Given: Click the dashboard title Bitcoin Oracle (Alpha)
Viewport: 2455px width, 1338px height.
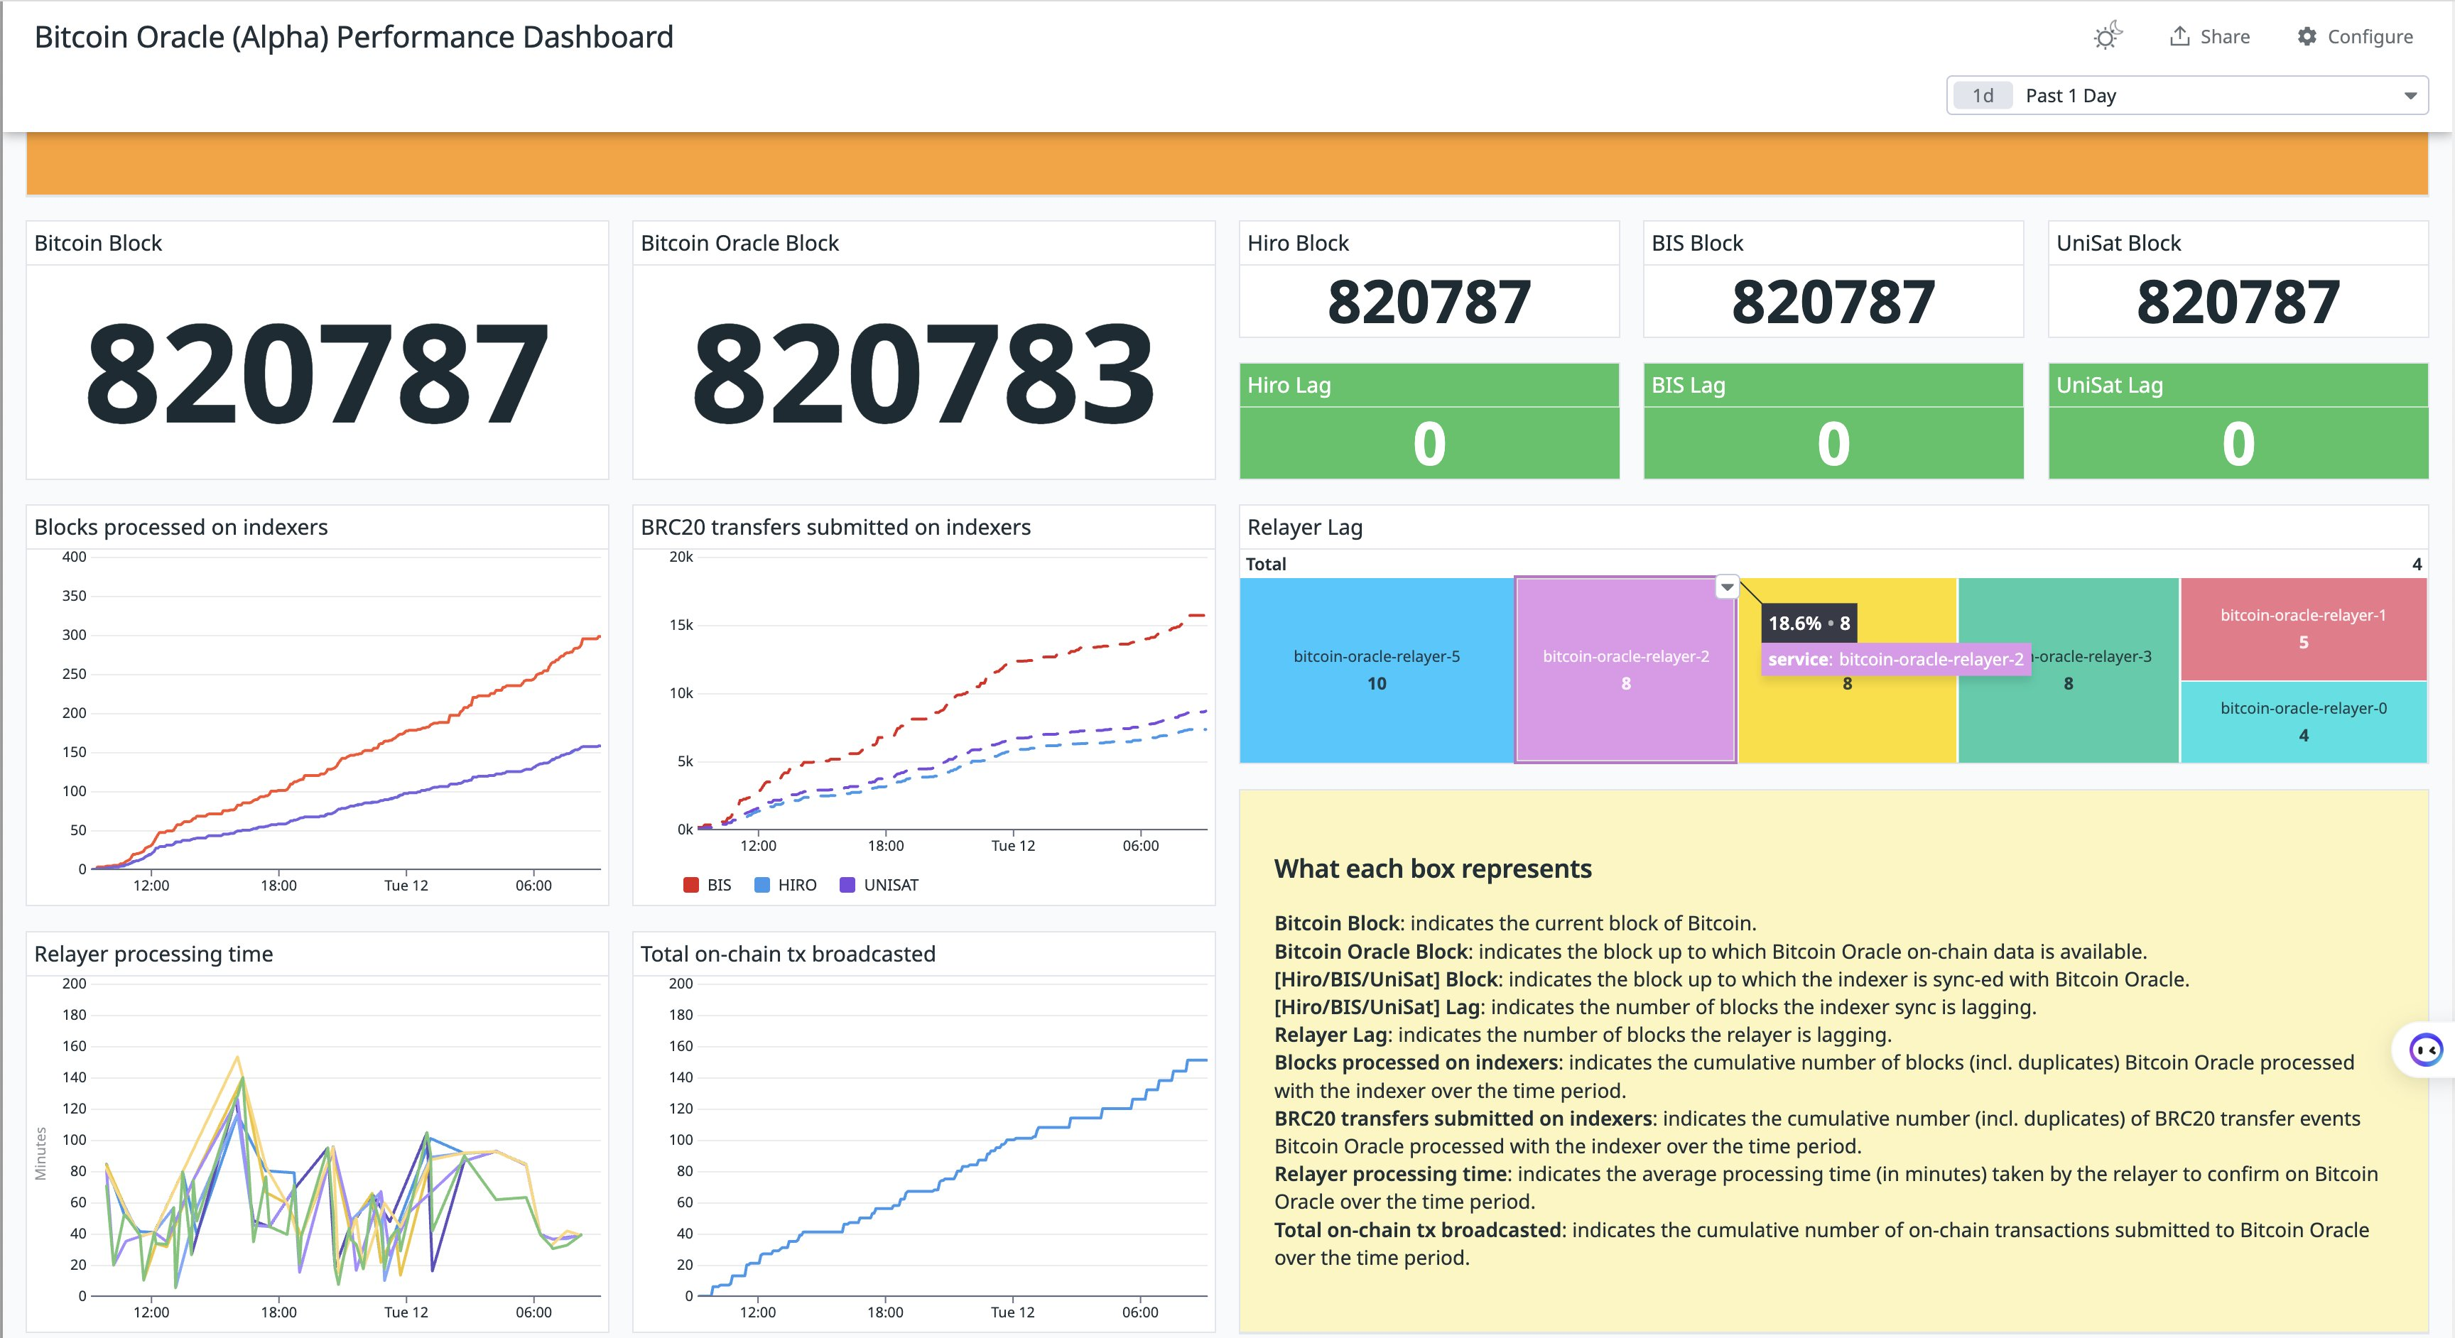Looking at the screenshot, I should tap(354, 36).
